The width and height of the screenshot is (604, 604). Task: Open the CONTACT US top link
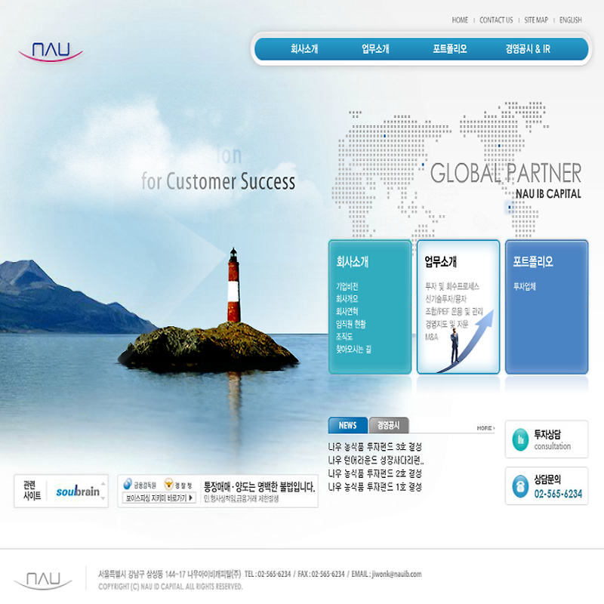[496, 20]
